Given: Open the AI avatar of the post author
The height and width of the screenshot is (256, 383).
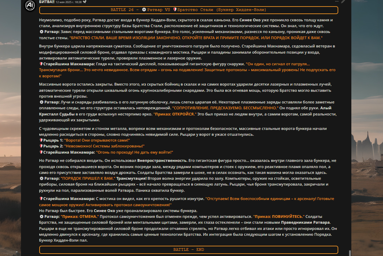Looking at the screenshot, I should click(x=30, y=5).
